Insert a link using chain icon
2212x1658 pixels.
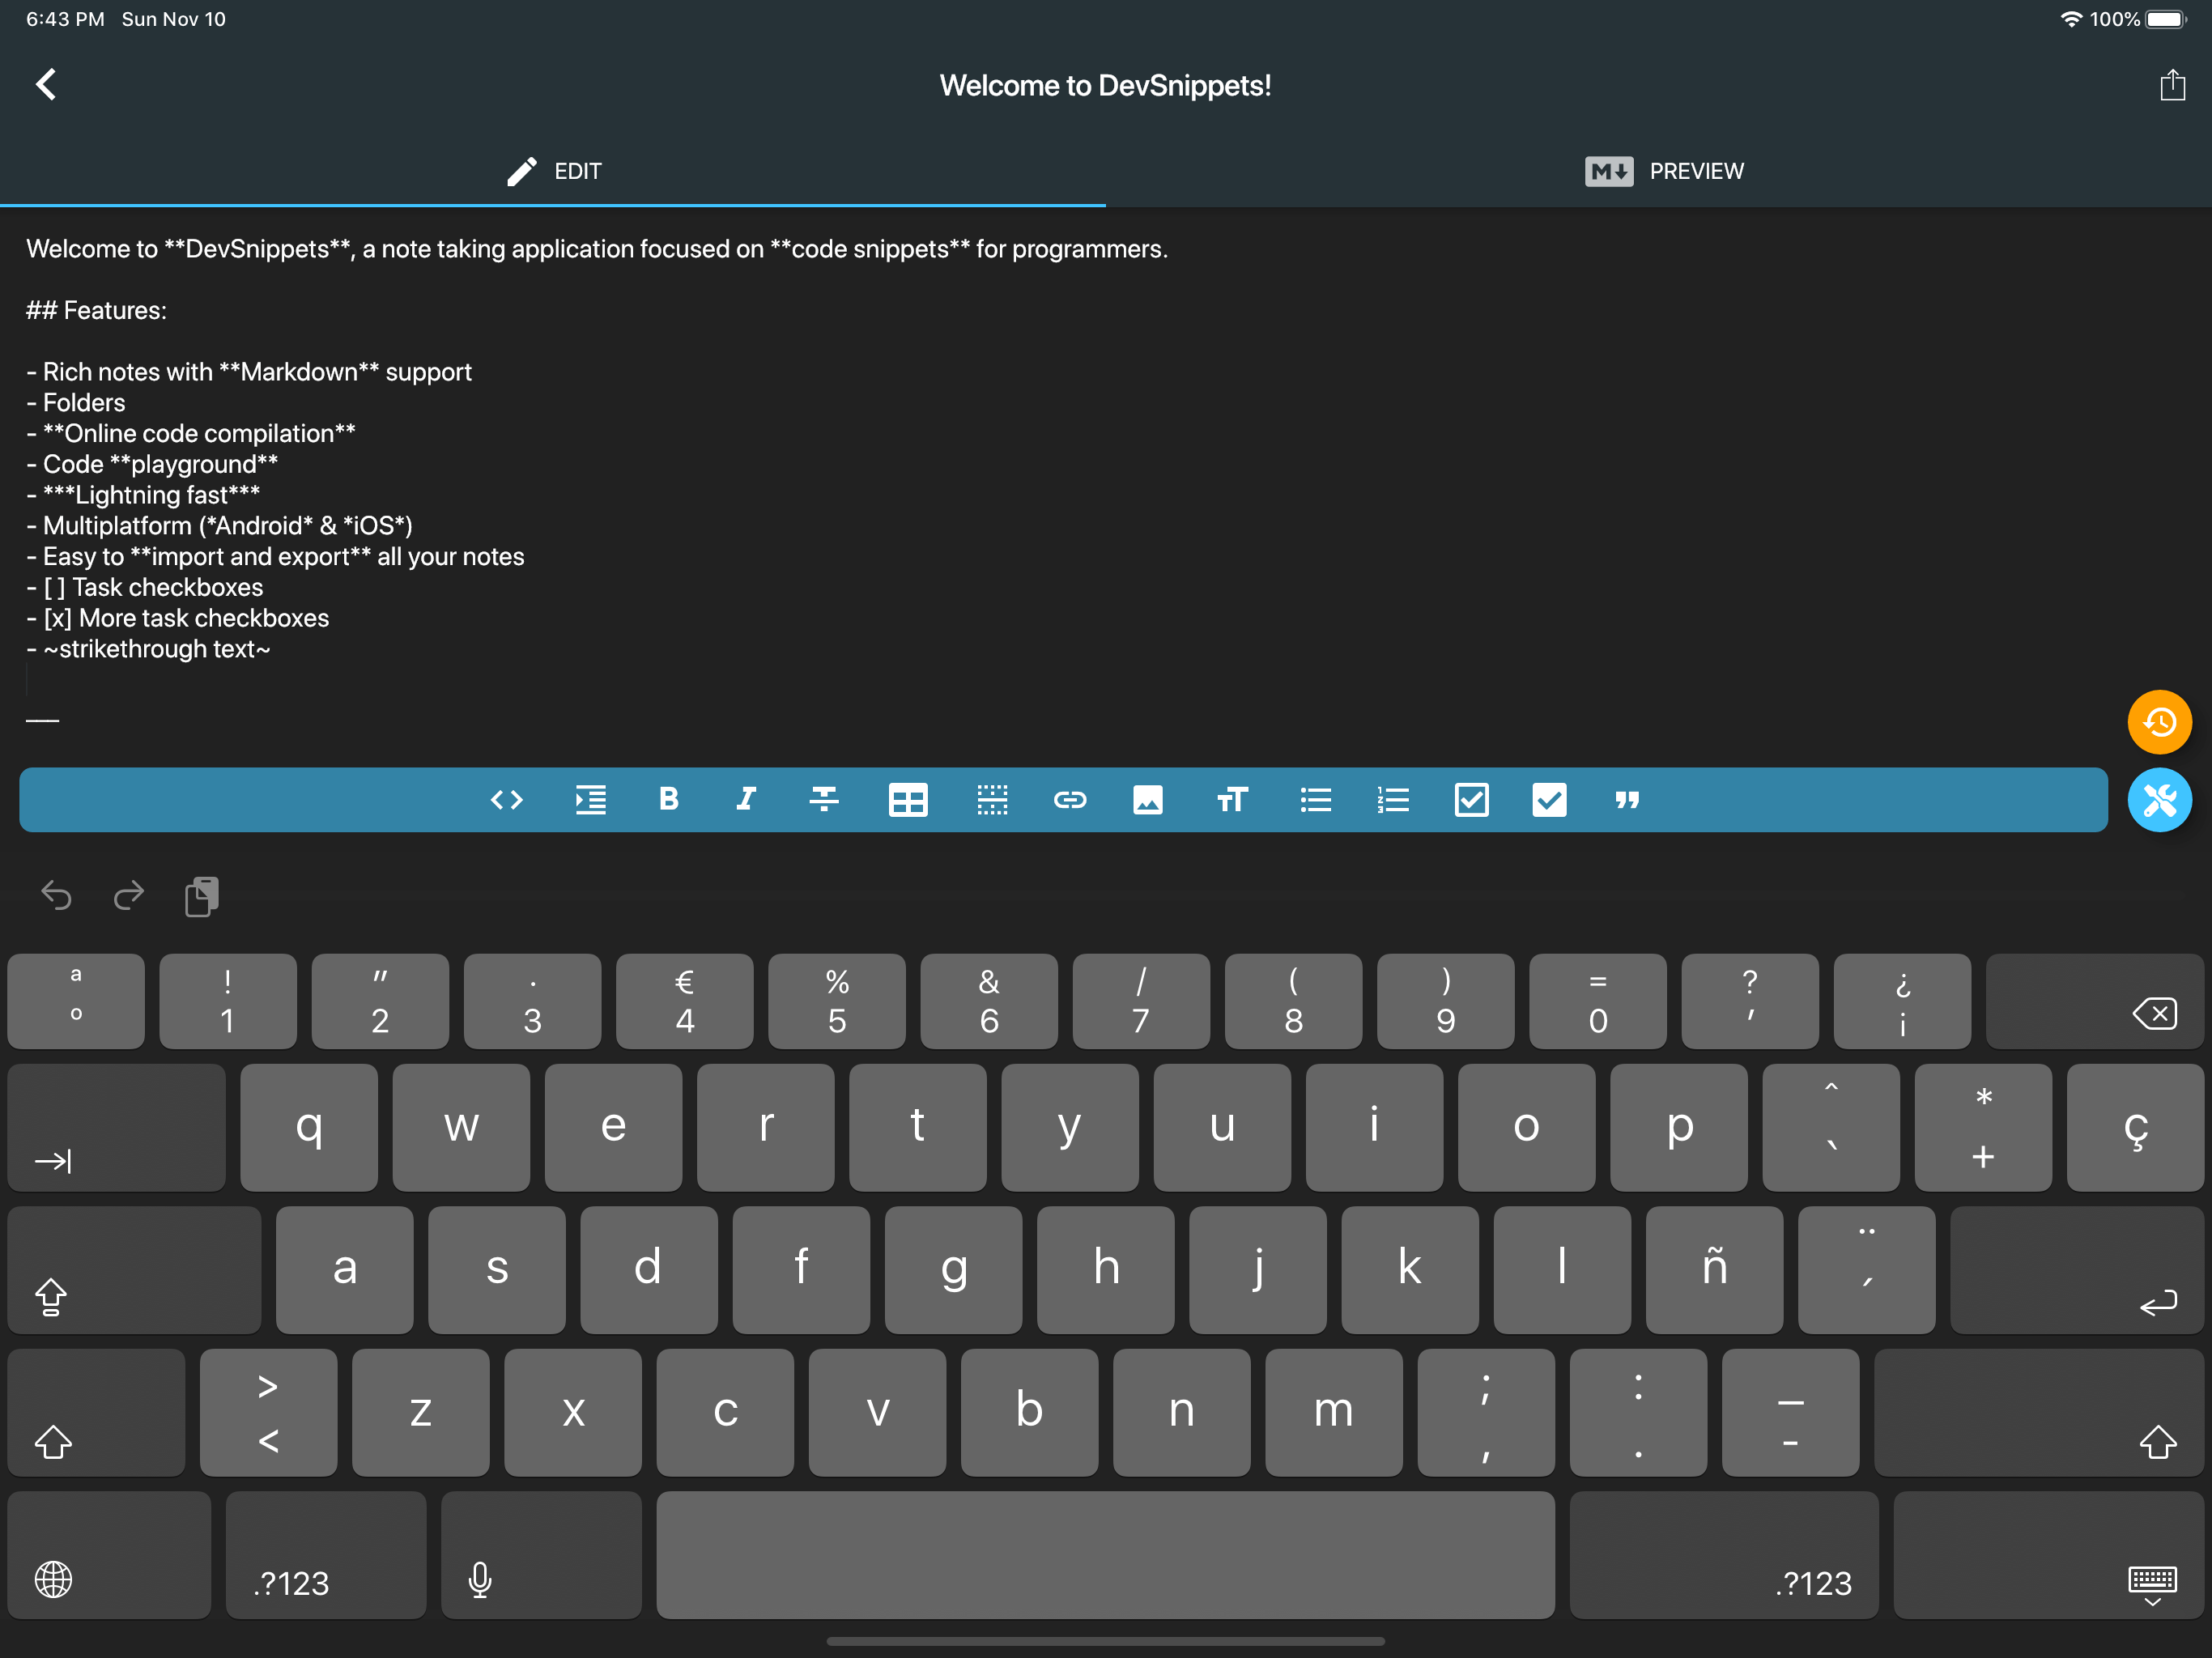click(1069, 800)
